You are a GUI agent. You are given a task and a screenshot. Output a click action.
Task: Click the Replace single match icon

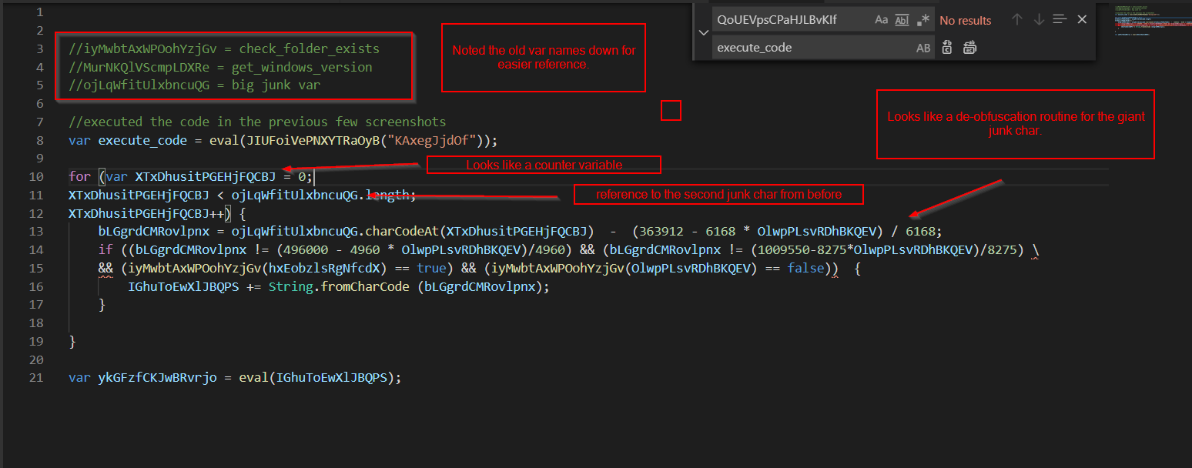pyautogui.click(x=947, y=48)
